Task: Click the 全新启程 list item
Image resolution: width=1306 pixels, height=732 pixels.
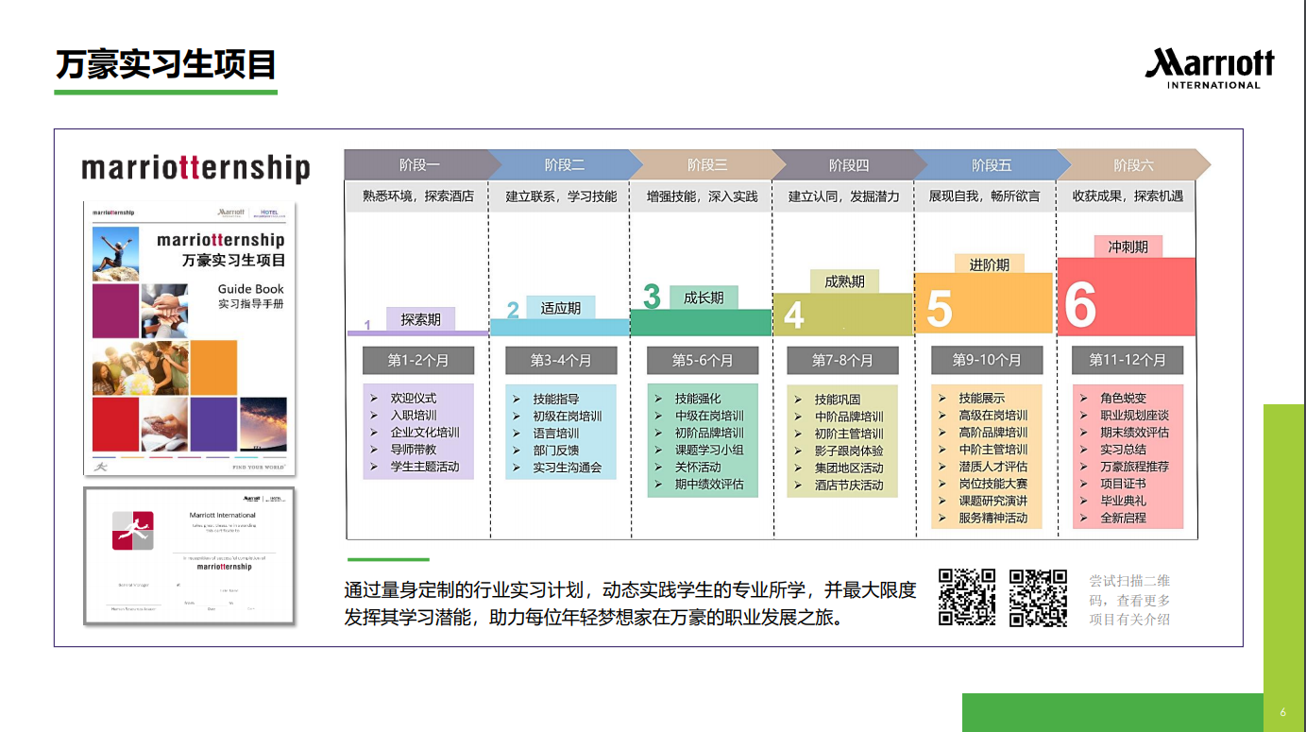Action: (1124, 518)
